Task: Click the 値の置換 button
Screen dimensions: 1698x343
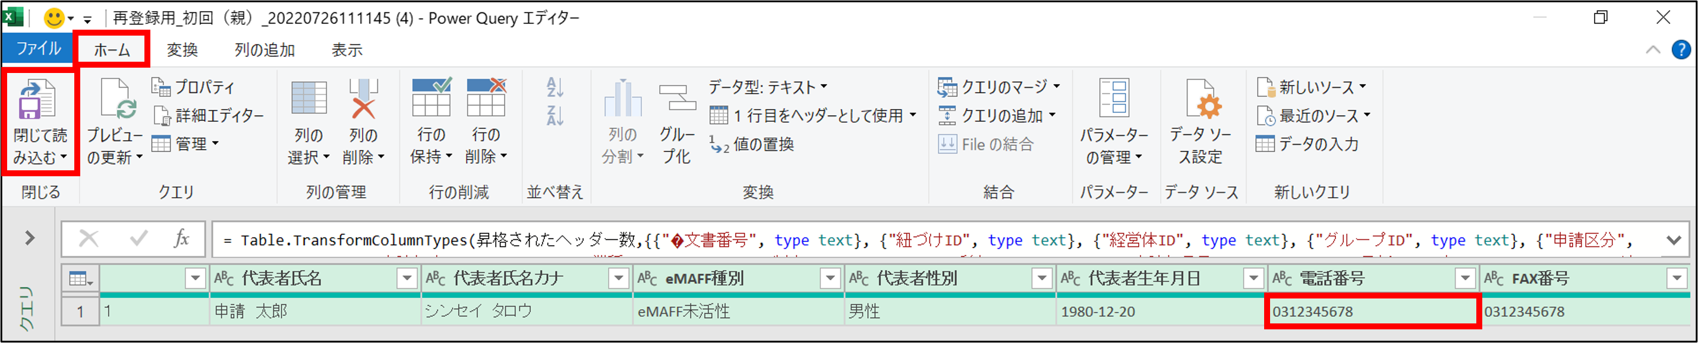Action: tap(752, 144)
